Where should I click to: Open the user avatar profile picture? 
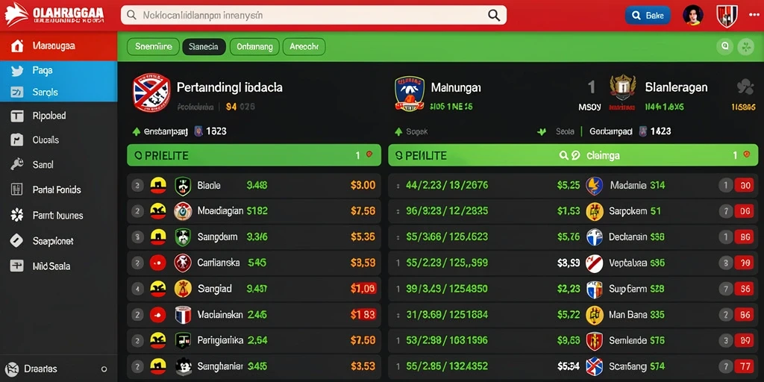[x=693, y=15]
